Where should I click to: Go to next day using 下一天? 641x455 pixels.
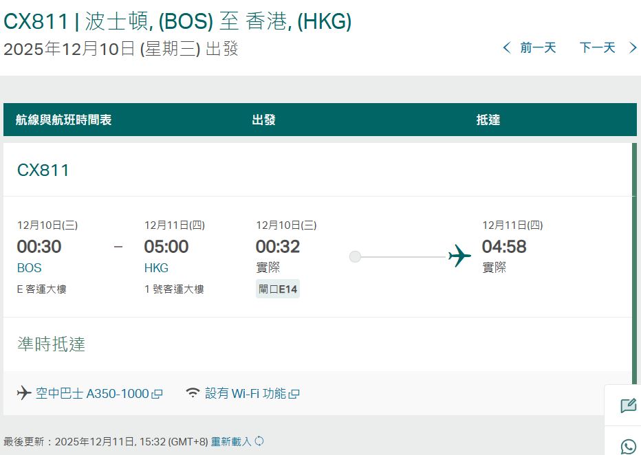pos(597,48)
